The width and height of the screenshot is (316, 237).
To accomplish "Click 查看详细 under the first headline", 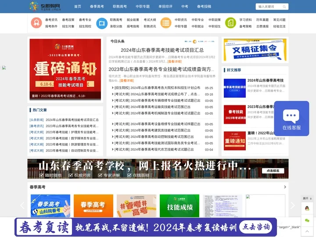I will point(175,61).
